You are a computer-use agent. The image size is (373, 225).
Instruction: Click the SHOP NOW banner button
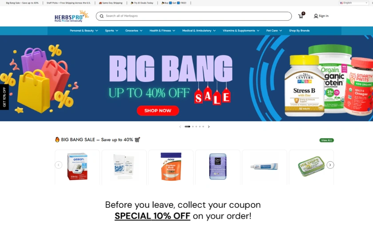158,111
